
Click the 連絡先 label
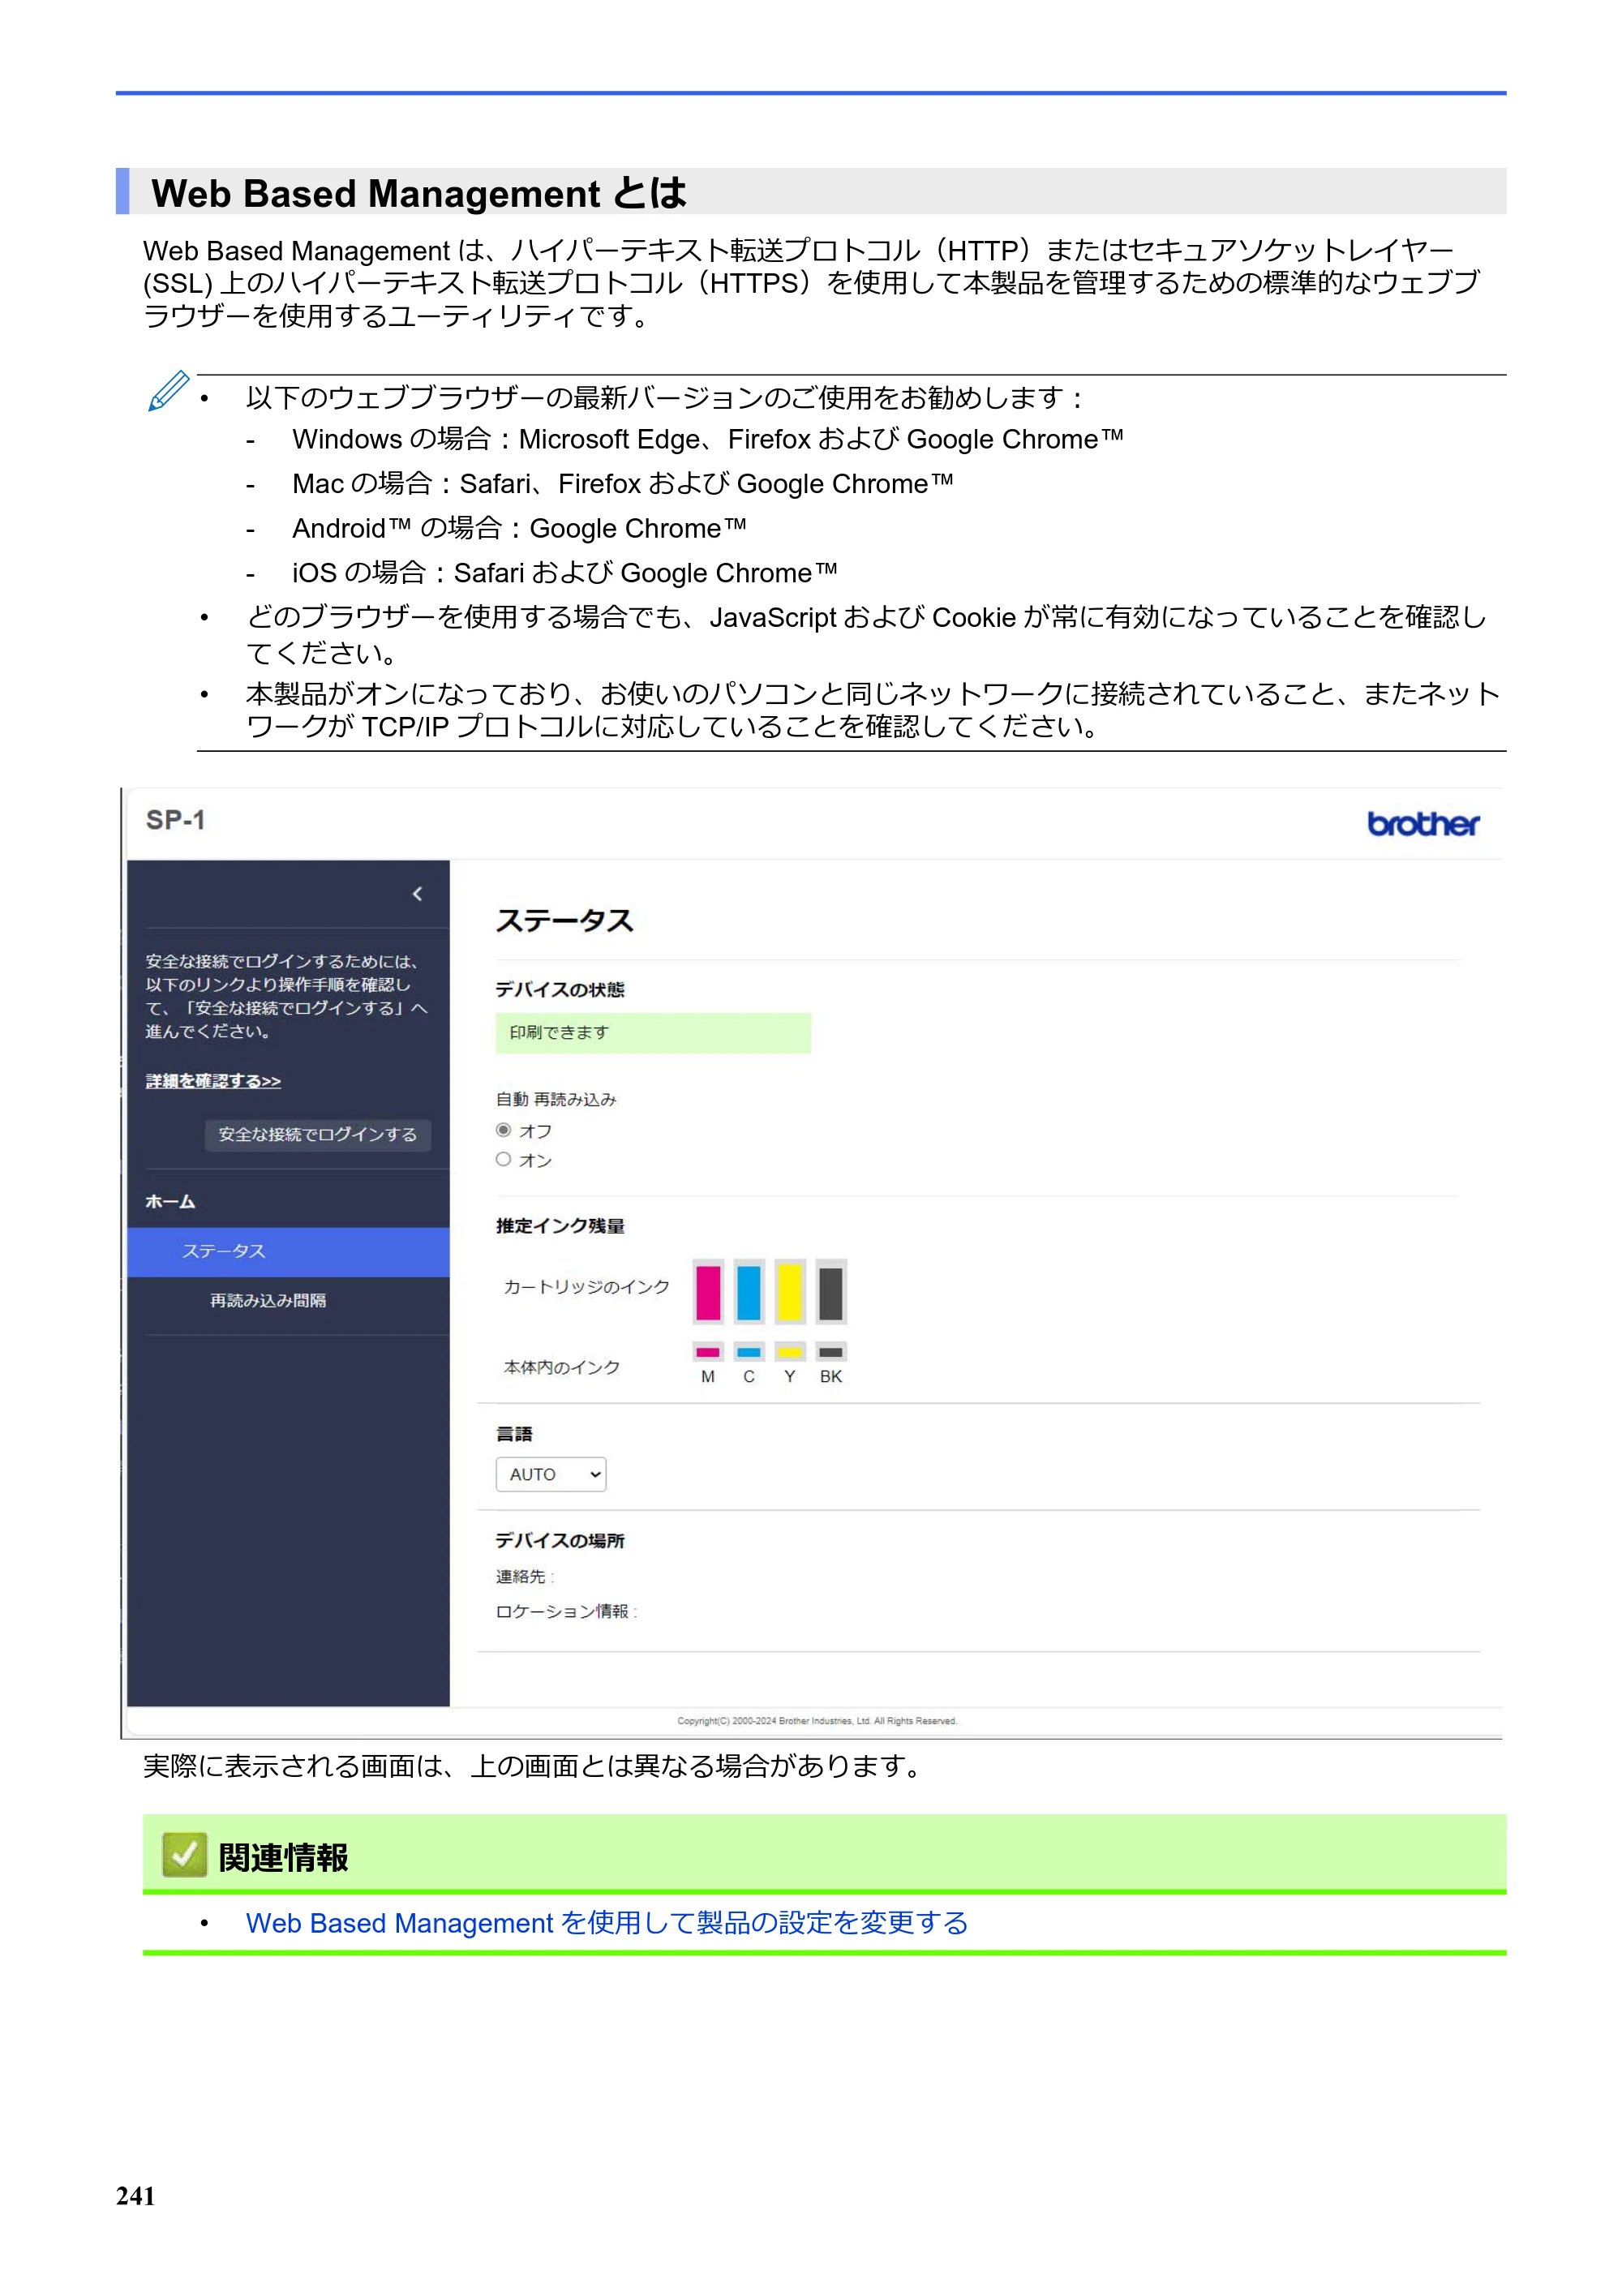(x=525, y=1577)
